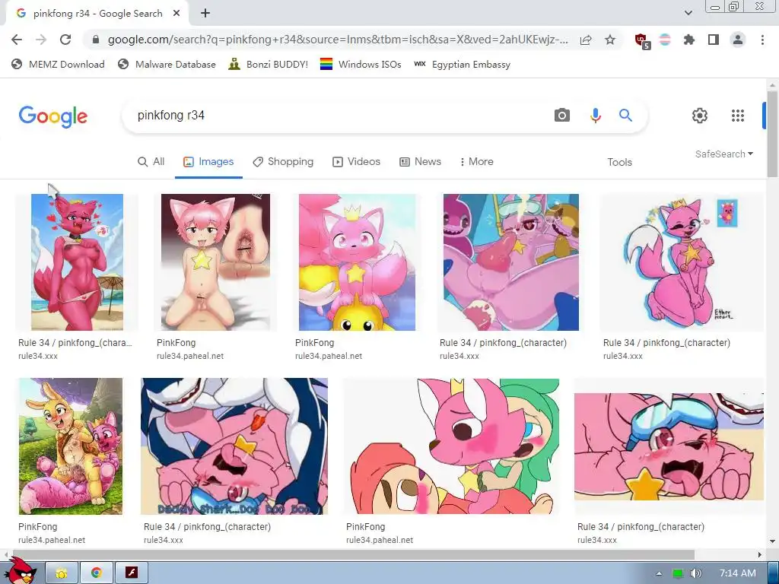Image resolution: width=779 pixels, height=584 pixels.
Task: Open Google quick settings gear
Action: click(700, 116)
